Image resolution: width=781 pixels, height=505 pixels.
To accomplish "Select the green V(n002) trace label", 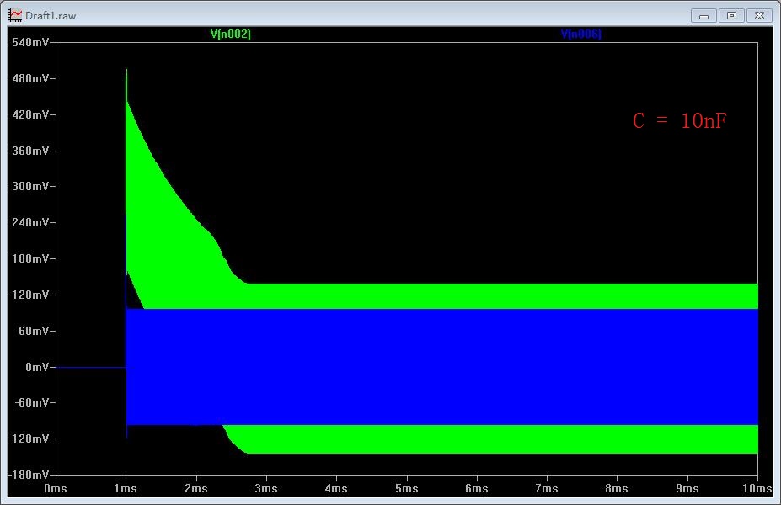I will (x=231, y=35).
